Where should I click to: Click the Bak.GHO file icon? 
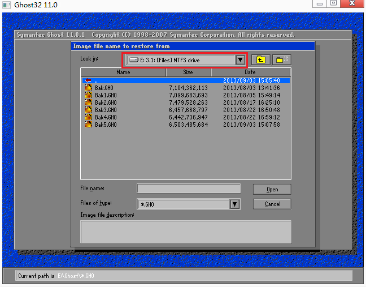click(x=89, y=88)
